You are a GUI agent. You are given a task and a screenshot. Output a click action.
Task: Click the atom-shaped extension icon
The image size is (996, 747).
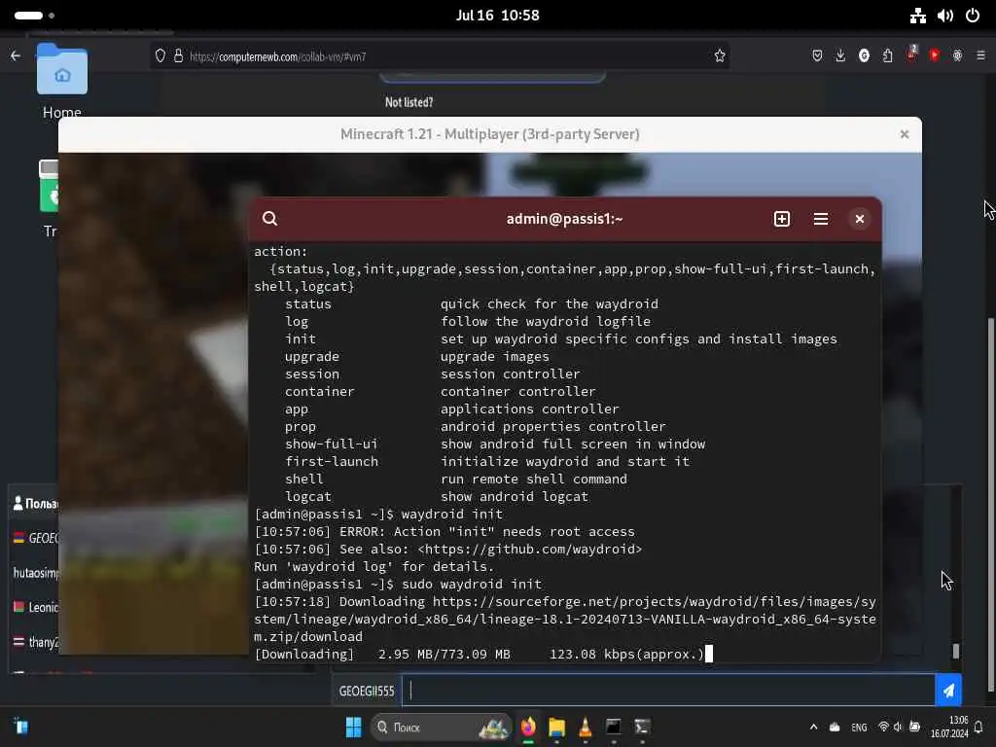point(957,55)
